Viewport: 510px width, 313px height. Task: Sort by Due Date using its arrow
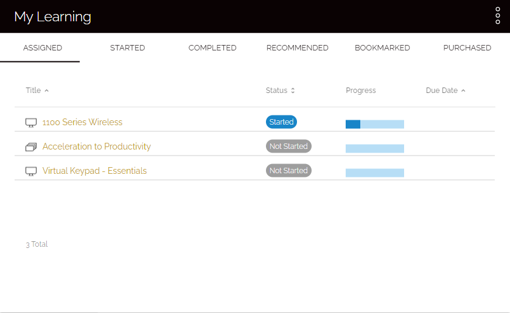tap(463, 91)
